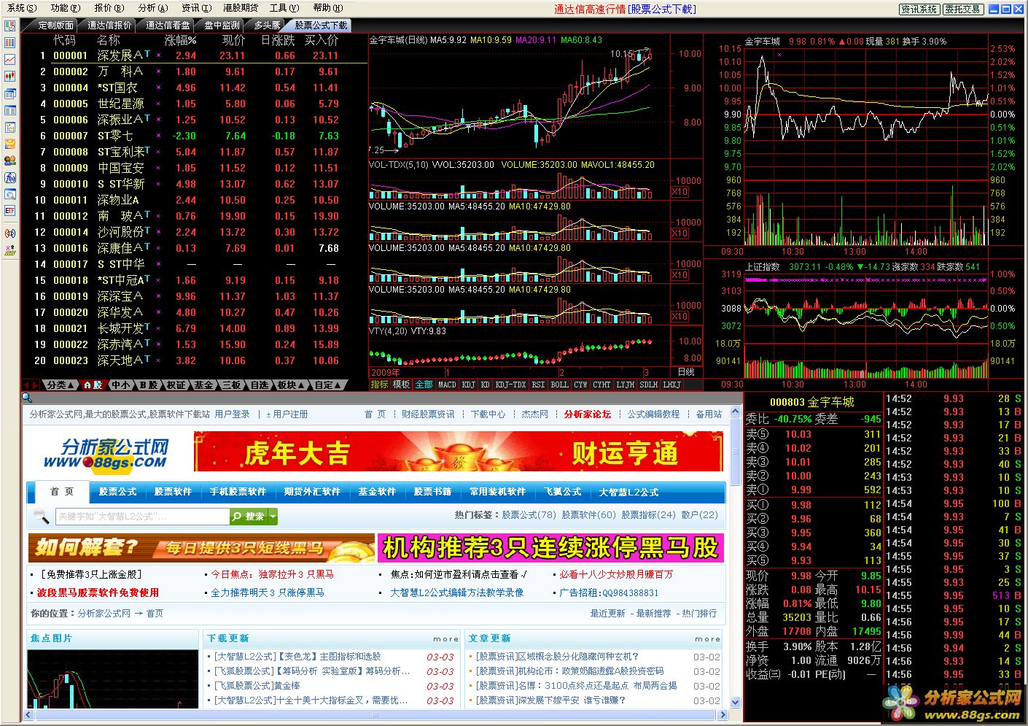Open the 港股期货 menu
The width and height of the screenshot is (1028, 726).
click(241, 8)
